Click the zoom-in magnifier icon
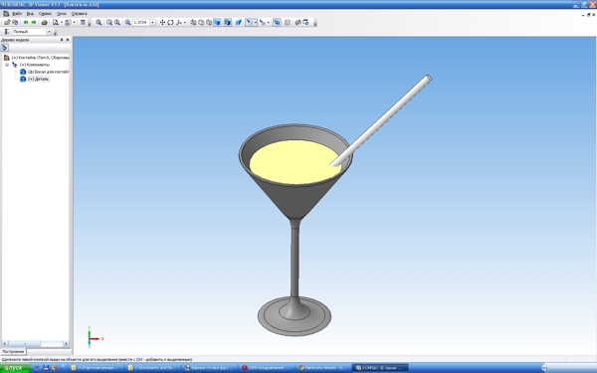 [x=109, y=23]
